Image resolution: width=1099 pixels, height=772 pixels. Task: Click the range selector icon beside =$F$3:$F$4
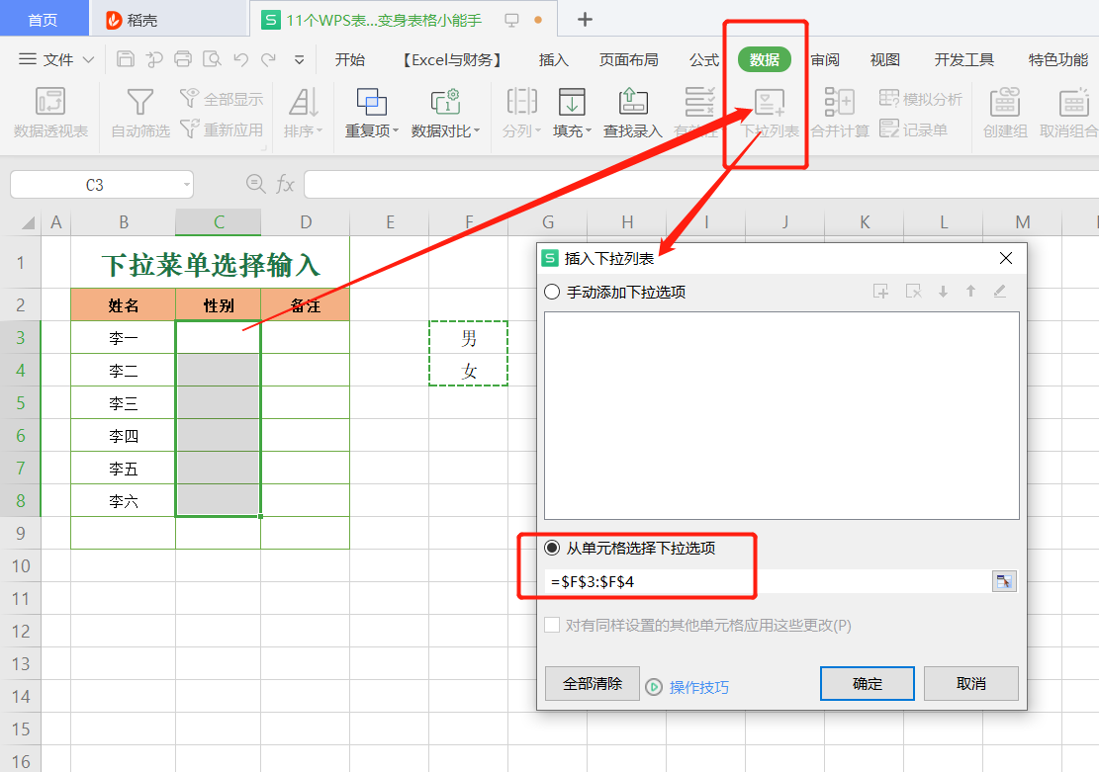tap(1004, 581)
